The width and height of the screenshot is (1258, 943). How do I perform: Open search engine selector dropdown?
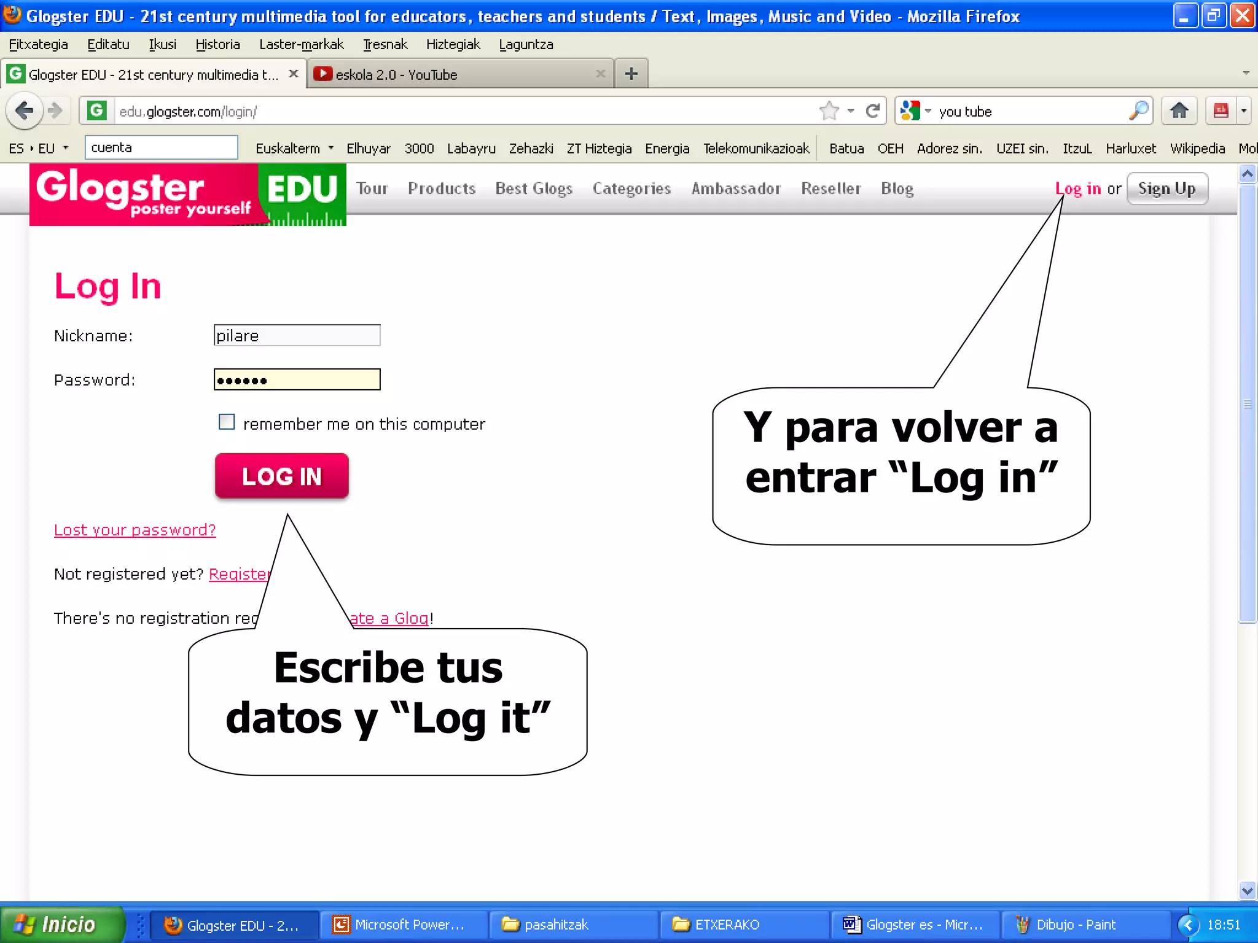pos(928,111)
